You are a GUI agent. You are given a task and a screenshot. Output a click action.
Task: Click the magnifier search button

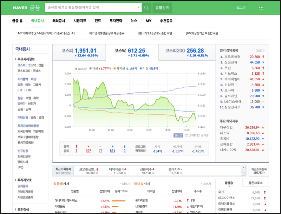146,8
